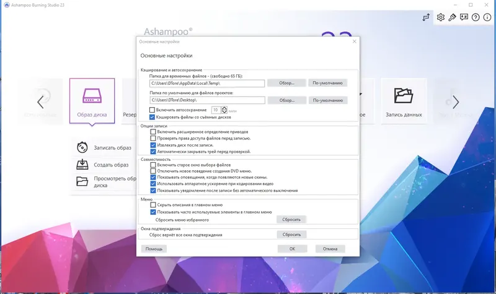Viewport: 496px width, 294px height.
Task: Confirm settings with the OK button
Action: (x=292, y=249)
